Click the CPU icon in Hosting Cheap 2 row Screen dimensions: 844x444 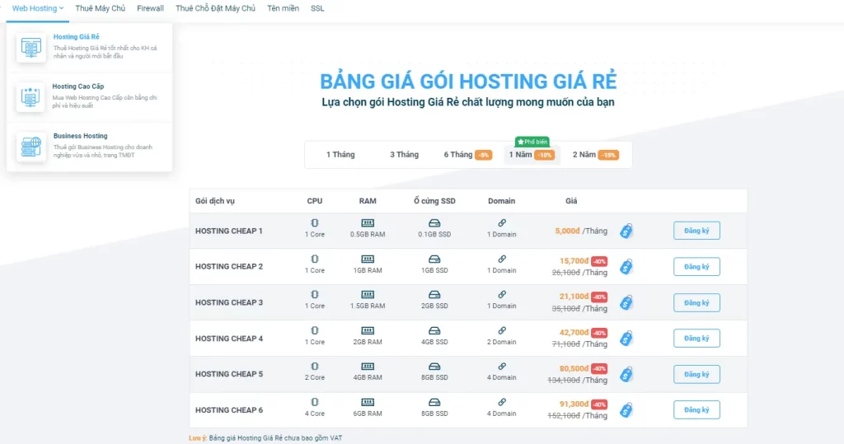point(315,259)
